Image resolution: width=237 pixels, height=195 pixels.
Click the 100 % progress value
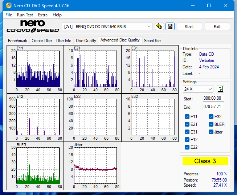(x=222, y=174)
